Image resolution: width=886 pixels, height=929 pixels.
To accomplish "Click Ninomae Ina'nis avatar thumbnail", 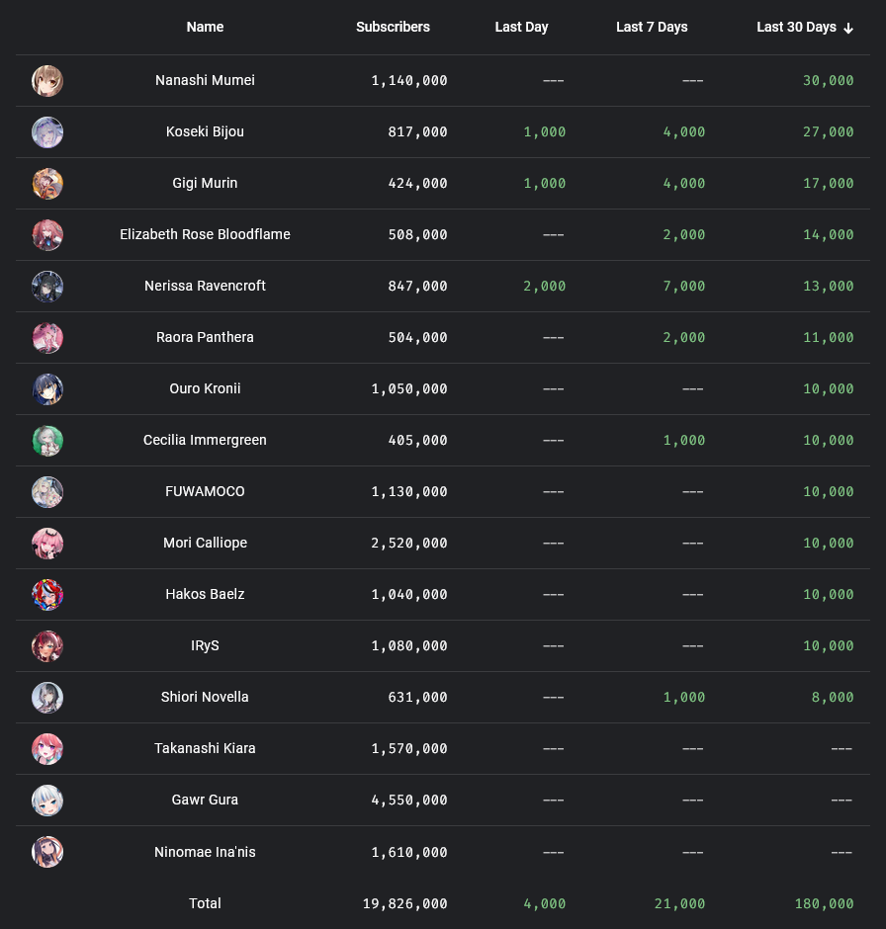I will [x=47, y=852].
